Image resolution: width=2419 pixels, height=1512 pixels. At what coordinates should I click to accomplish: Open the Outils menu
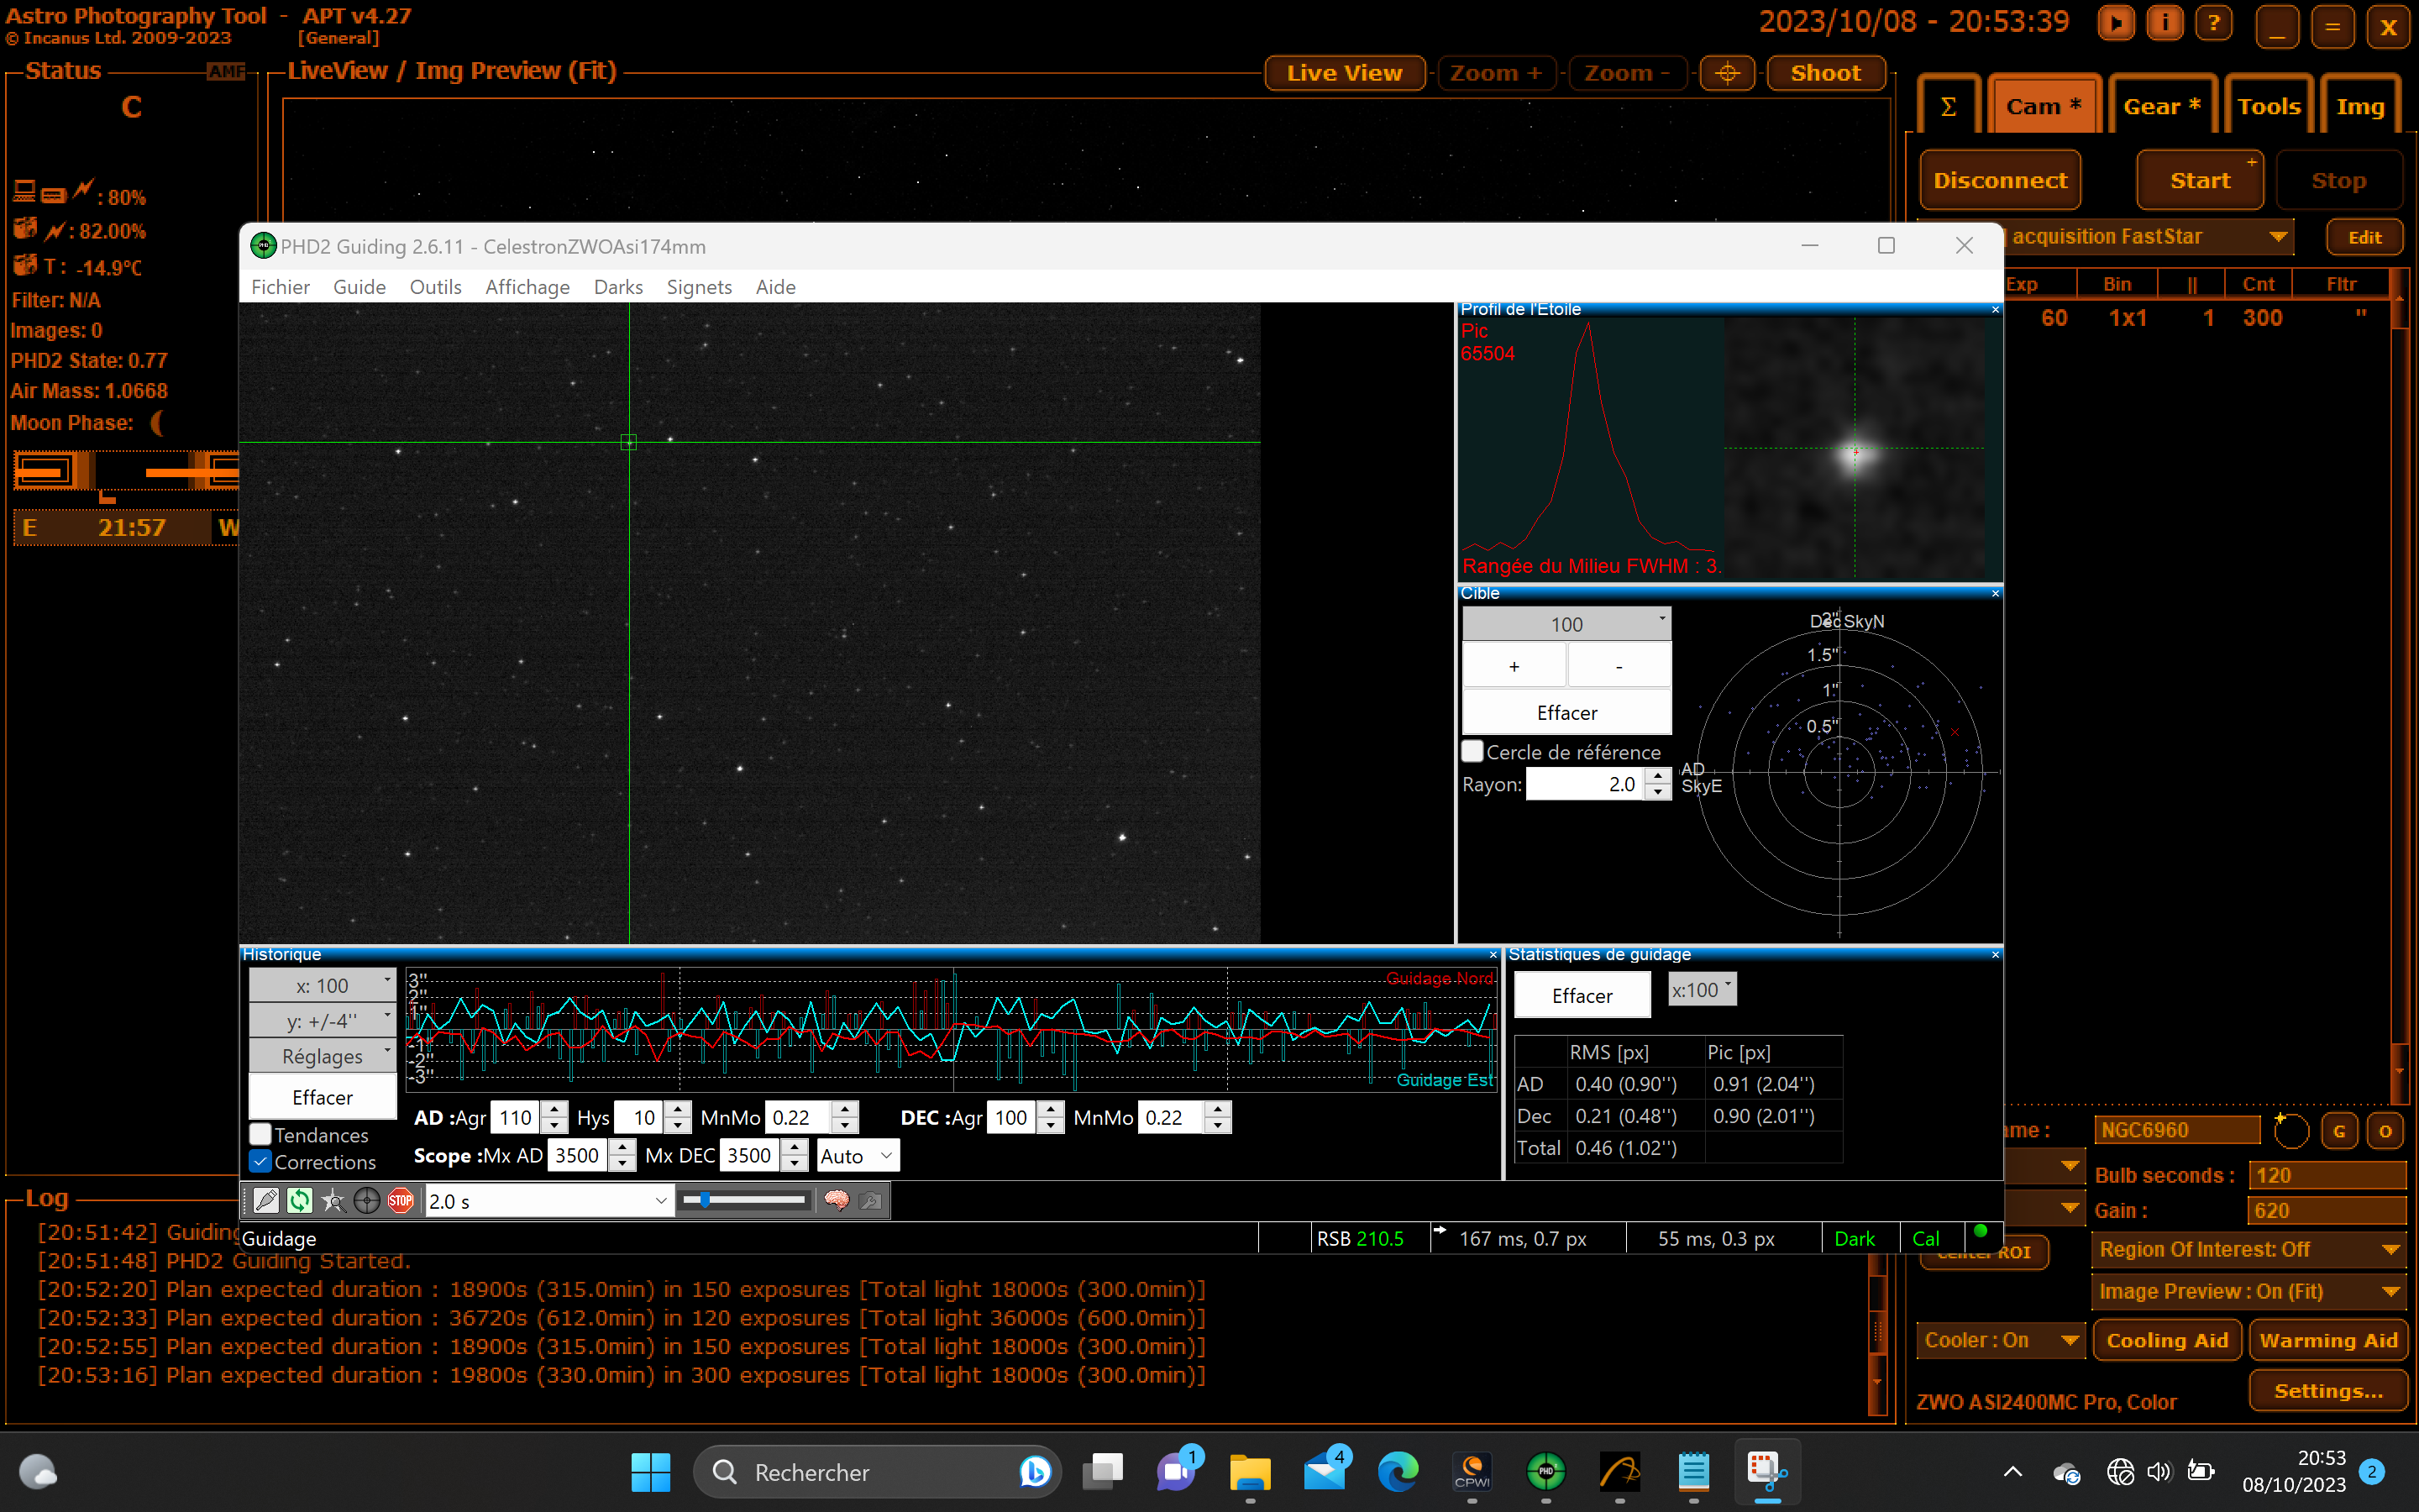[435, 287]
